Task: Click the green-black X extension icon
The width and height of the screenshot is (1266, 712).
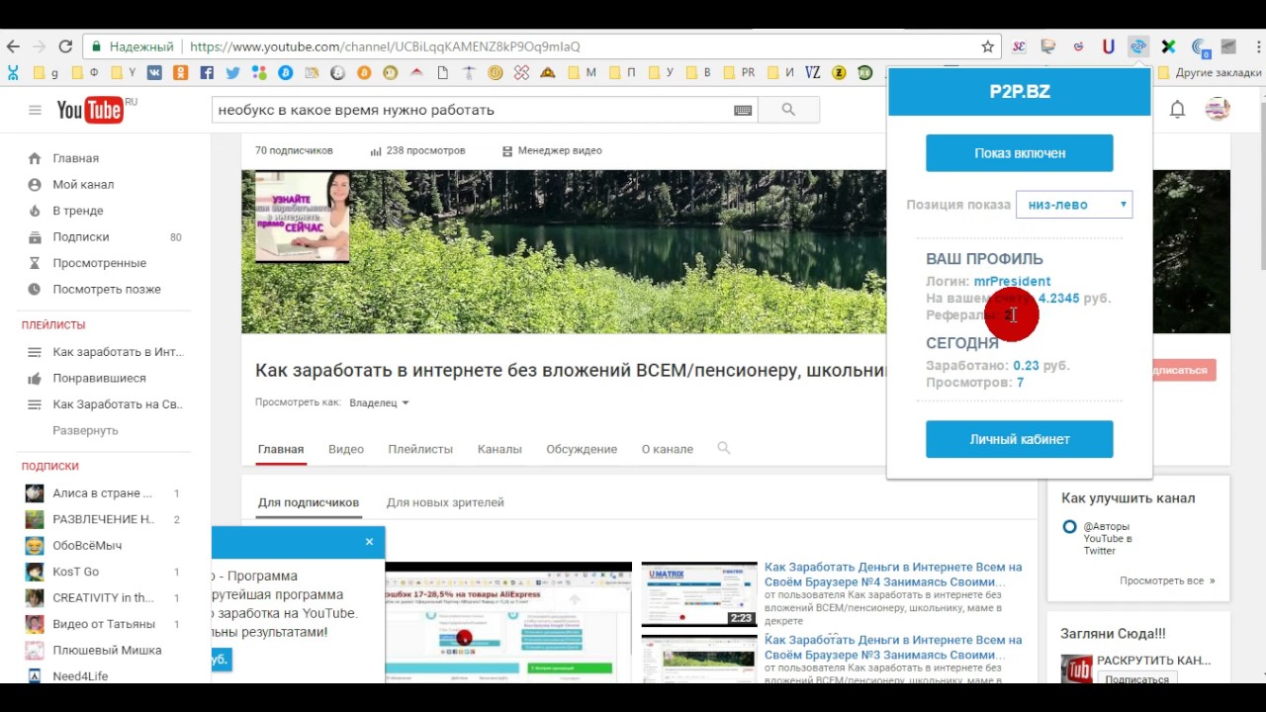Action: [x=1168, y=46]
